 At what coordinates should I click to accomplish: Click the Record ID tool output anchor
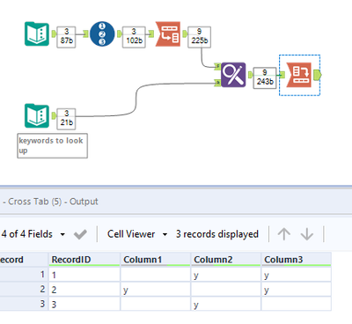(x=119, y=33)
